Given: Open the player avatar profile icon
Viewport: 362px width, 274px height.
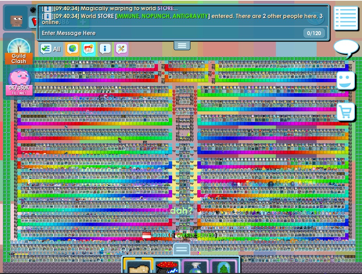Looking at the screenshot, I should 16,18.
